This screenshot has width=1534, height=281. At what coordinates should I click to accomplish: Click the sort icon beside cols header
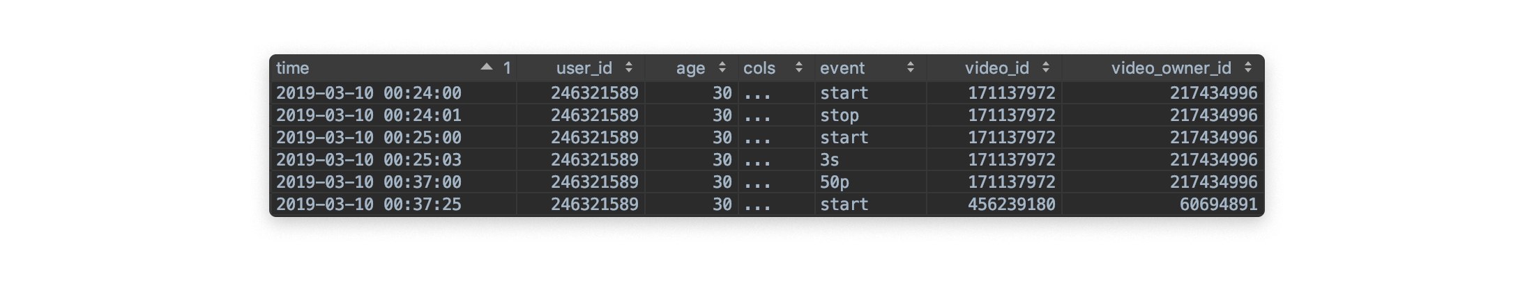pyautogui.click(x=799, y=67)
